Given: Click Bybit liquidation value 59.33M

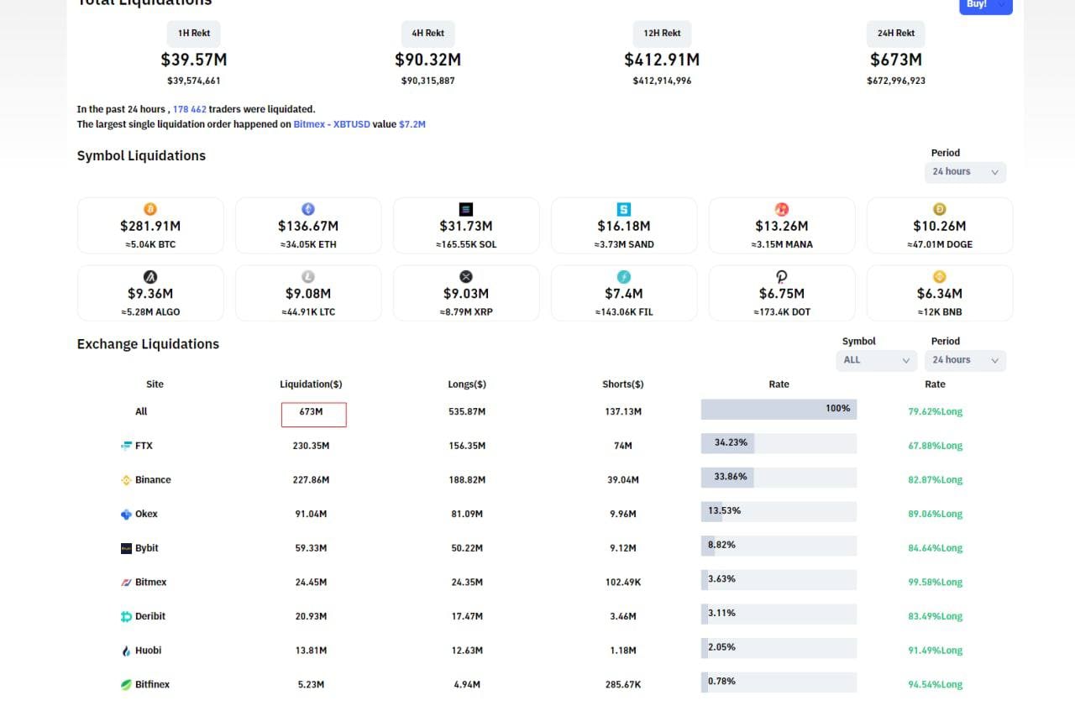Looking at the screenshot, I should pyautogui.click(x=311, y=548).
